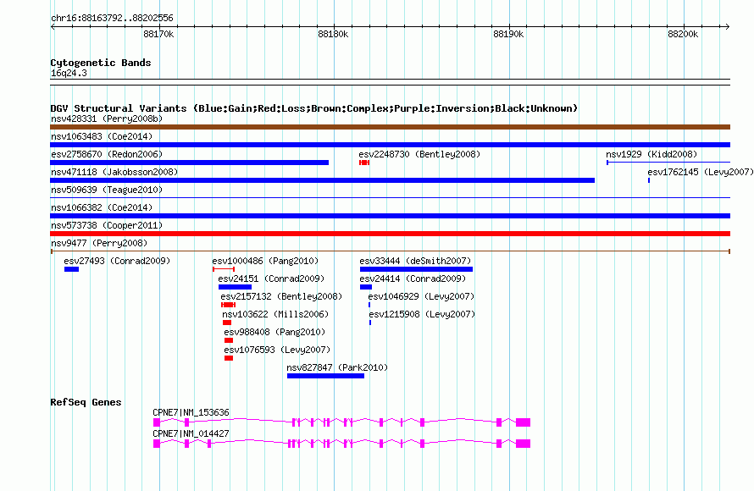Viewport: 754px width, 491px height.
Task: Click the esv27493 (Conrad2009) label
Action: pos(117,261)
